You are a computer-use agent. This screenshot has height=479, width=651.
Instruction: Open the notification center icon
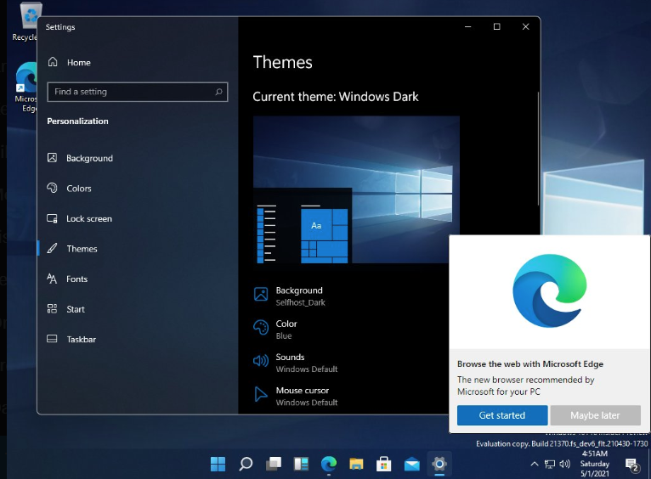(632, 464)
